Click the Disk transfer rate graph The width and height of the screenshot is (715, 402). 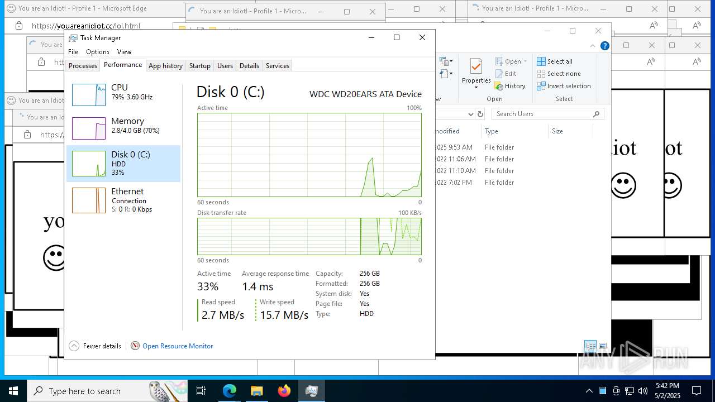pos(309,236)
